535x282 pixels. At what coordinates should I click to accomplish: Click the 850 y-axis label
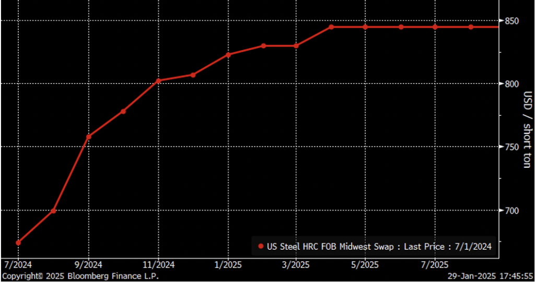pos(513,21)
